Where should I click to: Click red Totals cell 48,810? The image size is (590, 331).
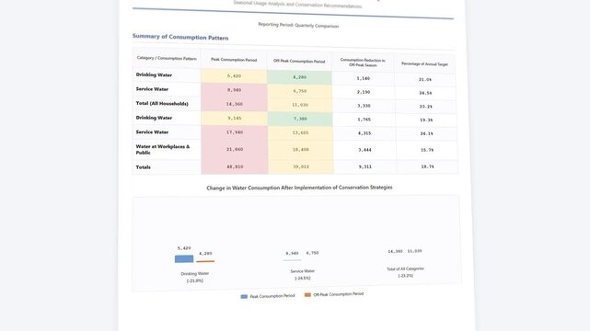coord(235,166)
